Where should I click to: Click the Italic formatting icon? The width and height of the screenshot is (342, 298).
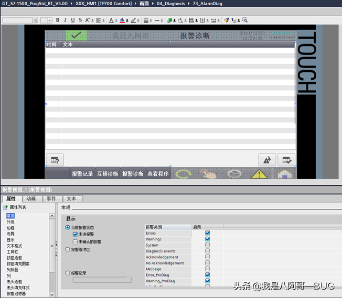[65, 20]
